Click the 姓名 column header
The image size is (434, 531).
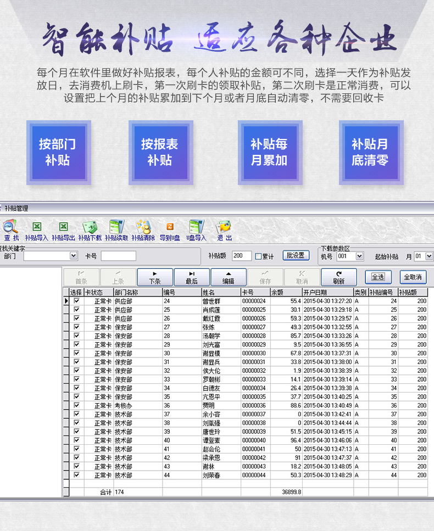pos(221,292)
